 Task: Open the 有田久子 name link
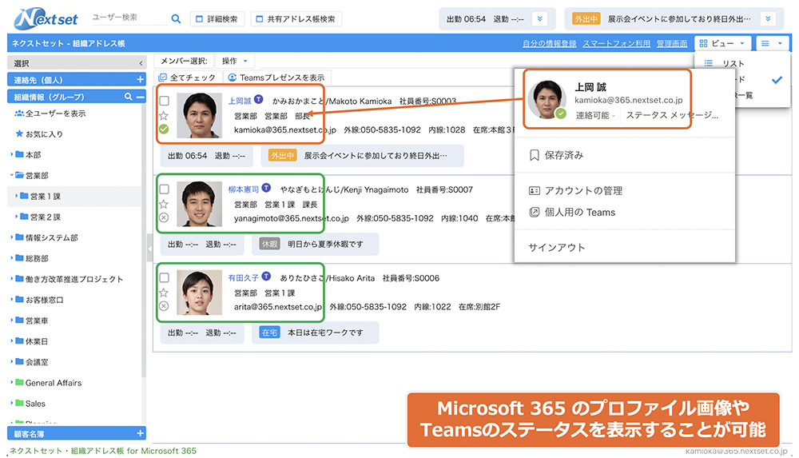(243, 278)
